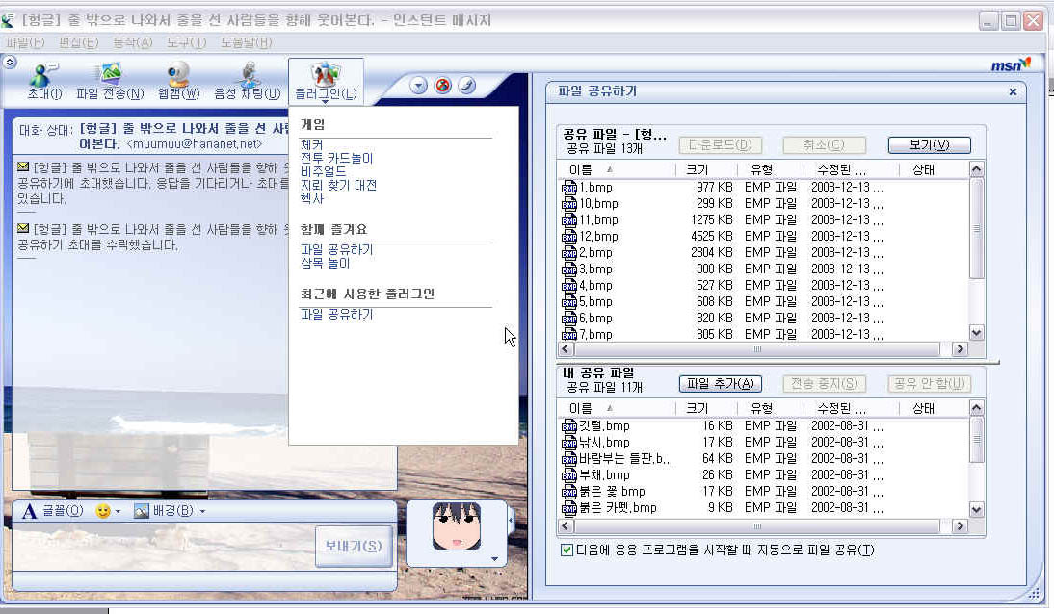Close the 파일 공유하기 panel with the X
Viewport: 1054px width, 614px height.
click(1013, 92)
